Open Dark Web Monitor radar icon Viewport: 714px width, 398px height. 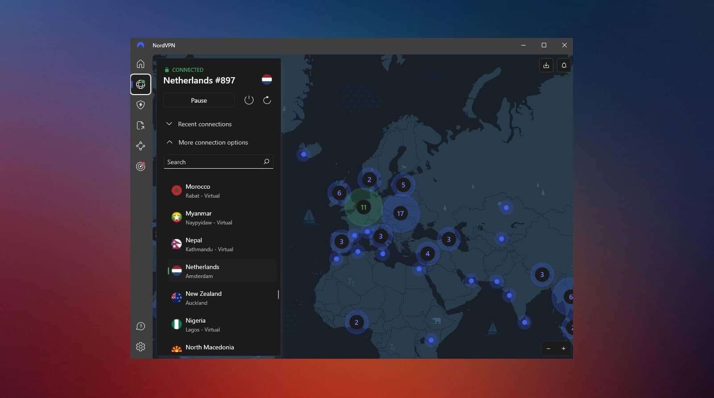(x=141, y=166)
